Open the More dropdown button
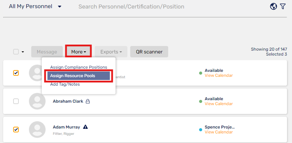The width and height of the screenshot is (292, 143). [78, 52]
